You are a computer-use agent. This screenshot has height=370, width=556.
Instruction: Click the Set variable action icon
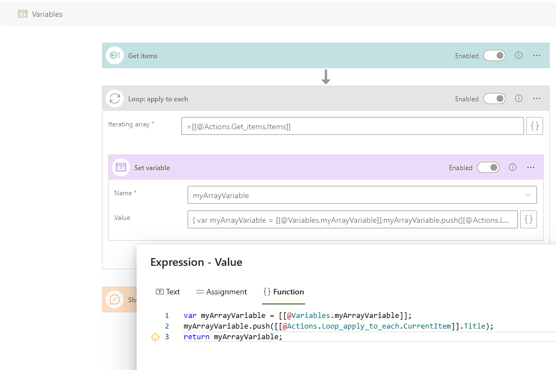[x=121, y=167]
